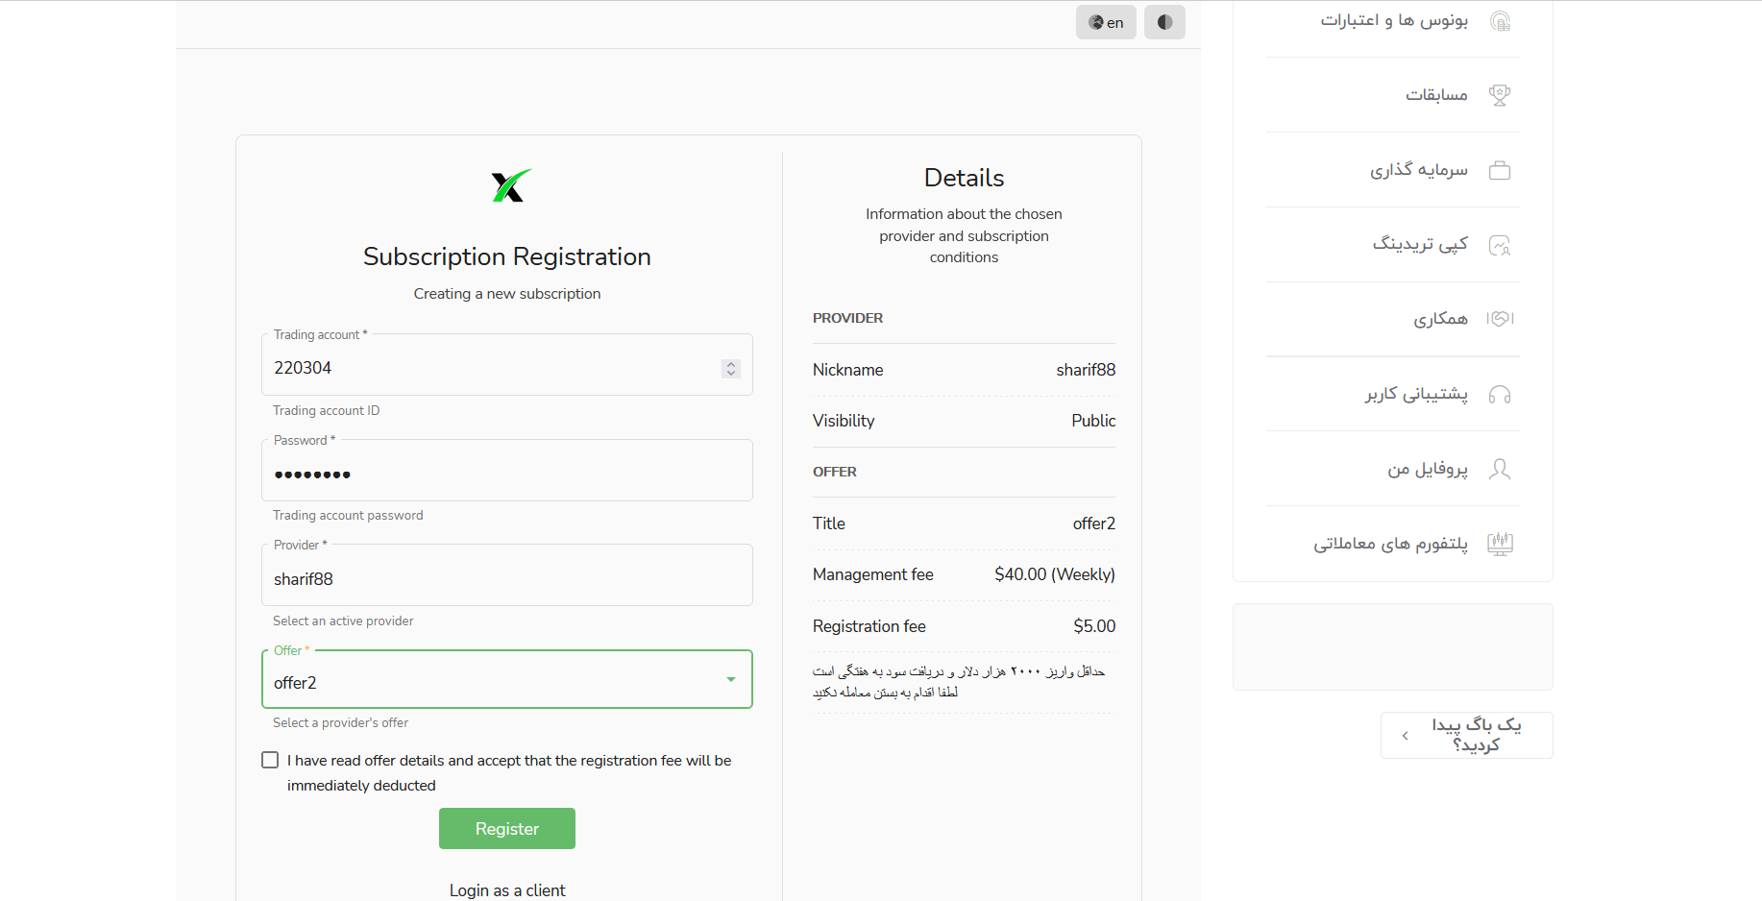Open the en language selector

point(1106,22)
